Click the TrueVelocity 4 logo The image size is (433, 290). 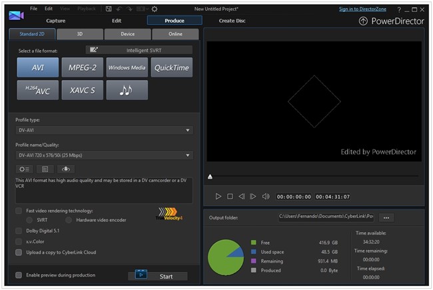(x=170, y=214)
